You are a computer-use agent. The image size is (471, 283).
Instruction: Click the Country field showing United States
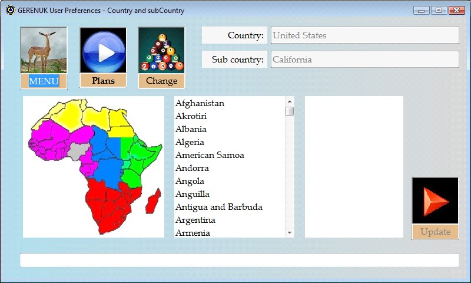point(364,35)
